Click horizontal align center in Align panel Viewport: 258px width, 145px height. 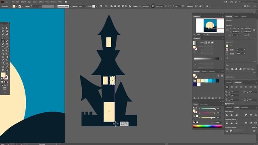point(231,115)
